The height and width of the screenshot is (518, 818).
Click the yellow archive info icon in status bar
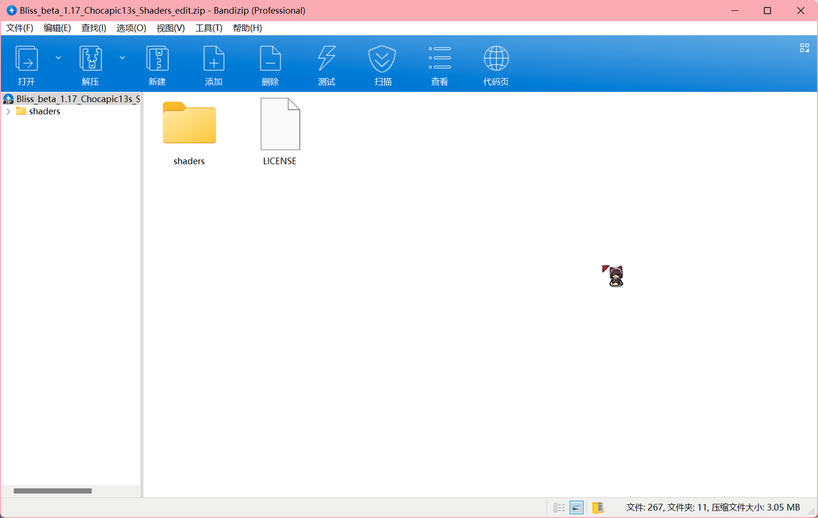coord(598,508)
